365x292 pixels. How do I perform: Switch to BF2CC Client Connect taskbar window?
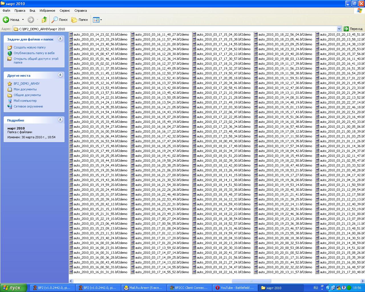(190, 288)
